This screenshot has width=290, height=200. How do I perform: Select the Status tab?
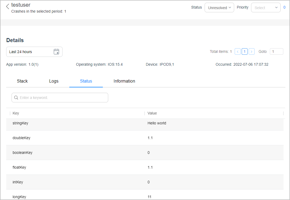(86, 81)
